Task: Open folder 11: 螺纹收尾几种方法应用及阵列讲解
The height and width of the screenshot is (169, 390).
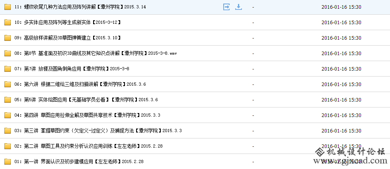Action: 80,7
